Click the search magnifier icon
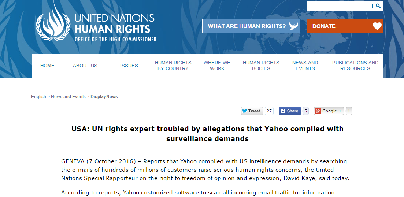This screenshot has width=404, height=197. click(x=378, y=5)
